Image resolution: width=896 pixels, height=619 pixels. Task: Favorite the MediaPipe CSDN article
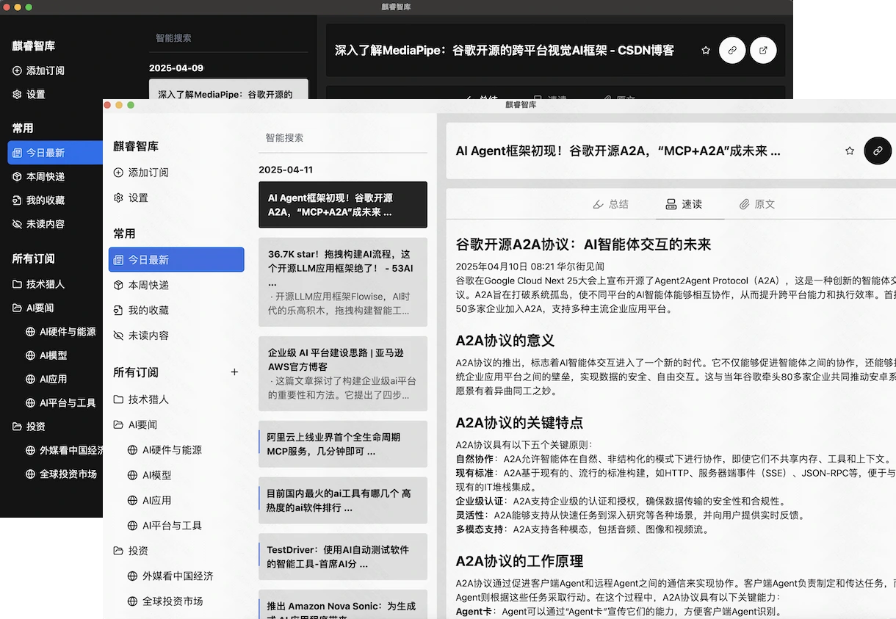coord(705,50)
